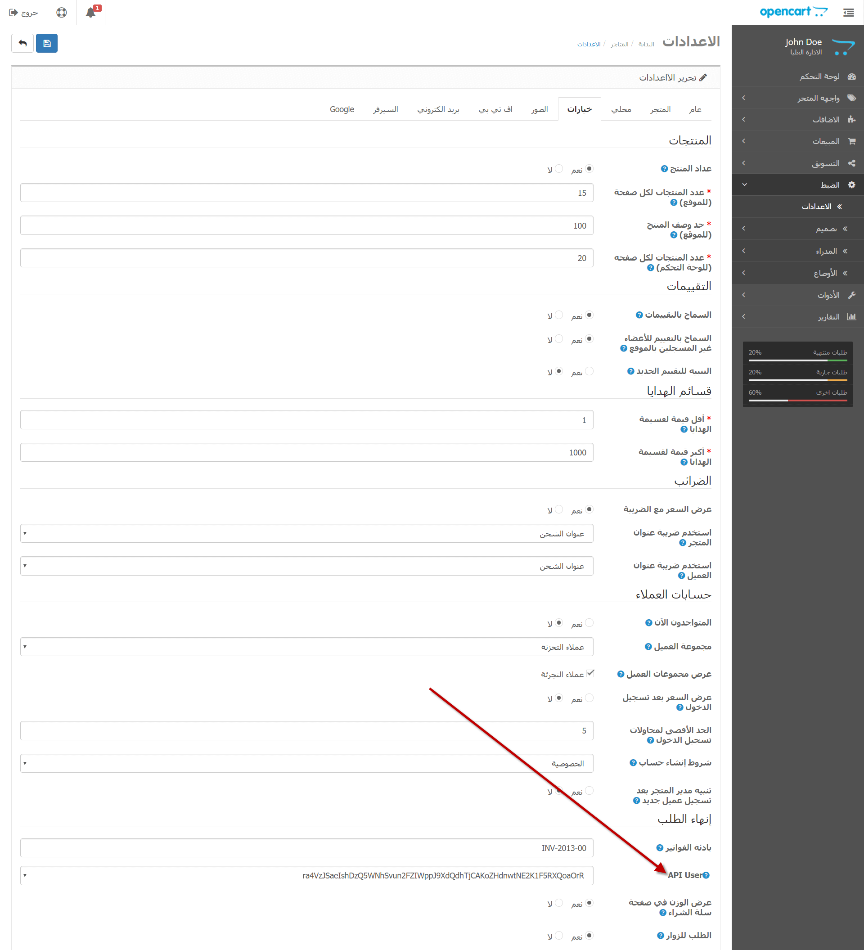
Task: Open شروط إنشاء حساب dropdown
Action: (x=307, y=763)
